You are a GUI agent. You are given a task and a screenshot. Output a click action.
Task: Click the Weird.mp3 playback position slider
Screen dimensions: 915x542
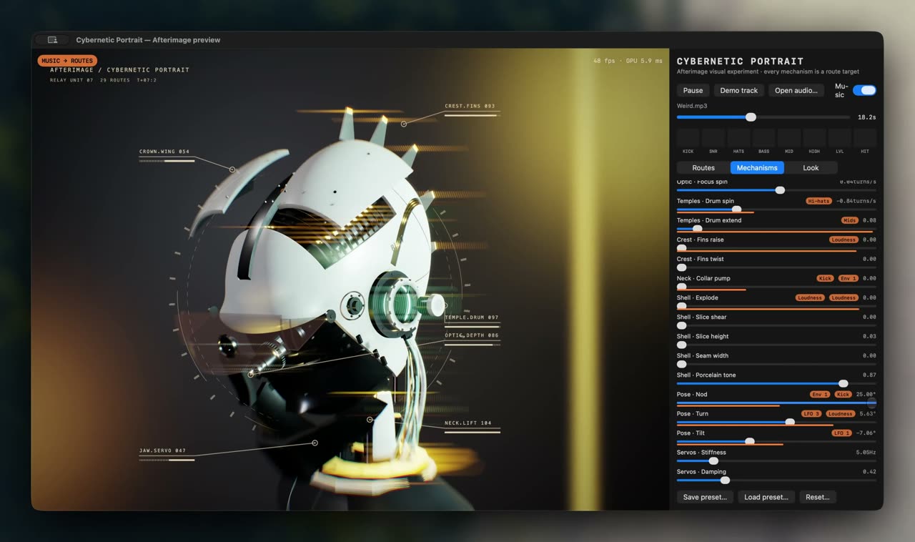click(763, 117)
